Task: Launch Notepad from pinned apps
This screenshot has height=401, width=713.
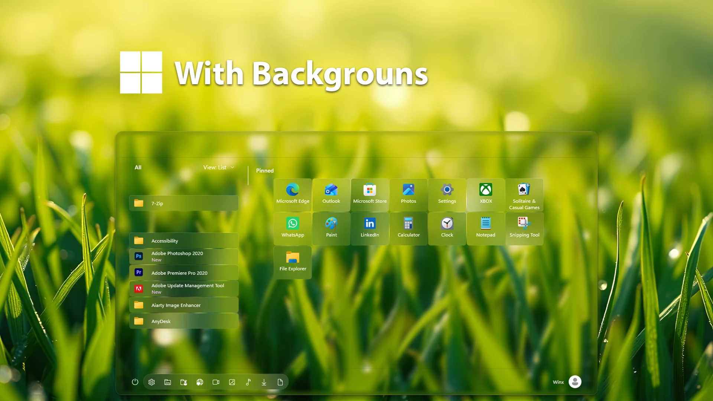Action: tap(486, 229)
